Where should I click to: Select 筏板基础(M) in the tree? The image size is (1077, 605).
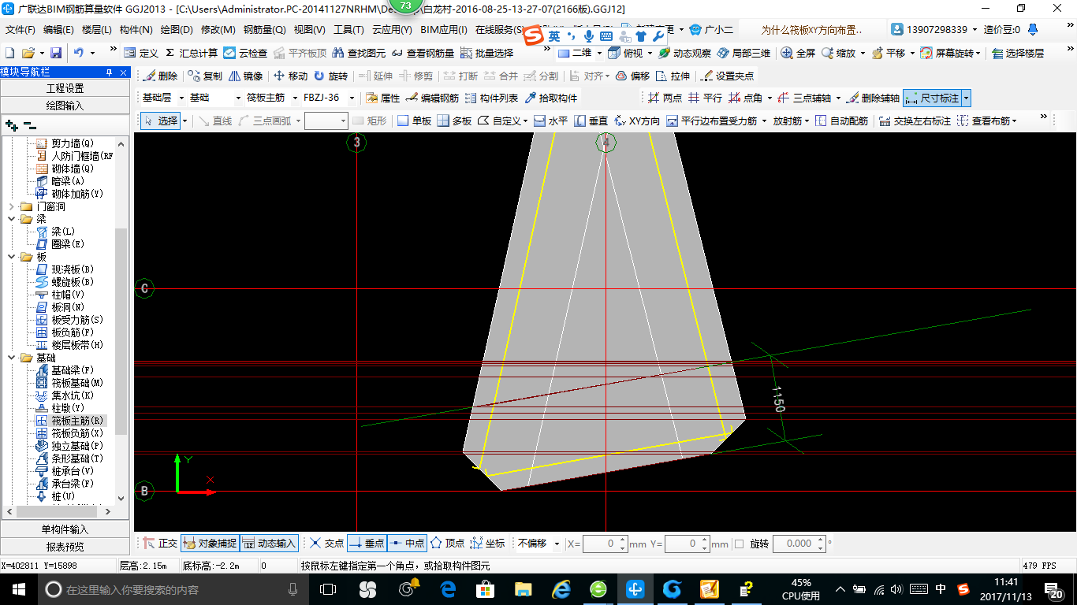tap(70, 383)
